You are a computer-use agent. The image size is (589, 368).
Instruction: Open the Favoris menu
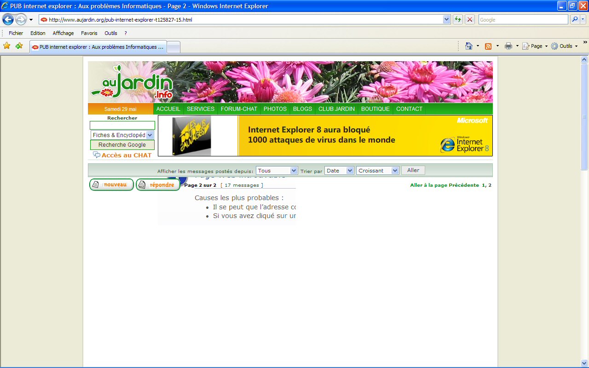(x=89, y=33)
